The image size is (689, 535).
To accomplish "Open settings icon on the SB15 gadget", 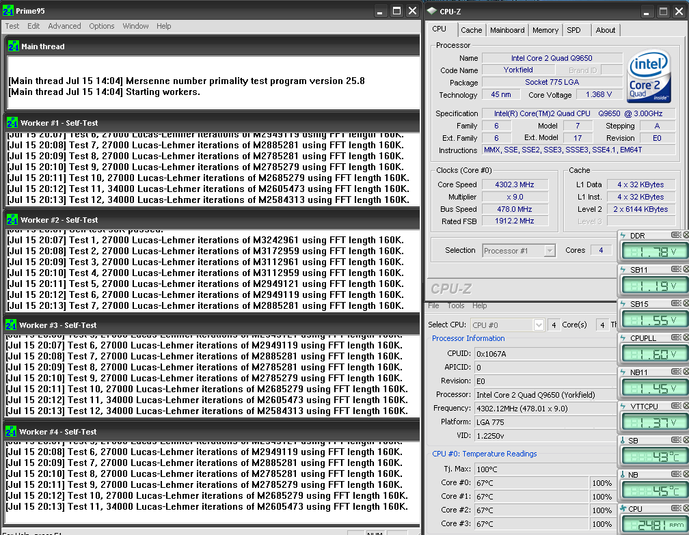I will click(x=676, y=303).
